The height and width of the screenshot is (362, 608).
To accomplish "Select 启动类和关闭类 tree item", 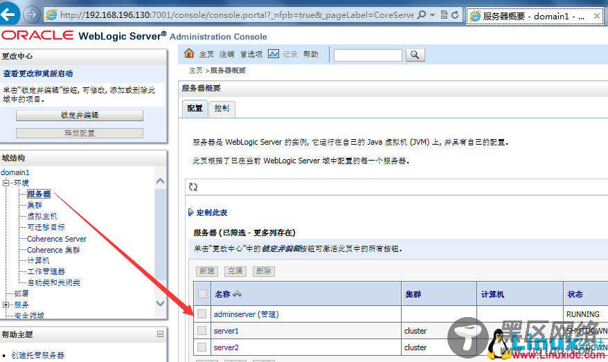I will tap(53, 282).
